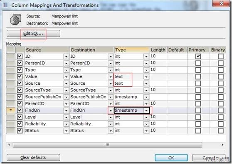Click the horizontal scrollbar thumb
Viewport: 232px width, 164px height.
(x=107, y=145)
